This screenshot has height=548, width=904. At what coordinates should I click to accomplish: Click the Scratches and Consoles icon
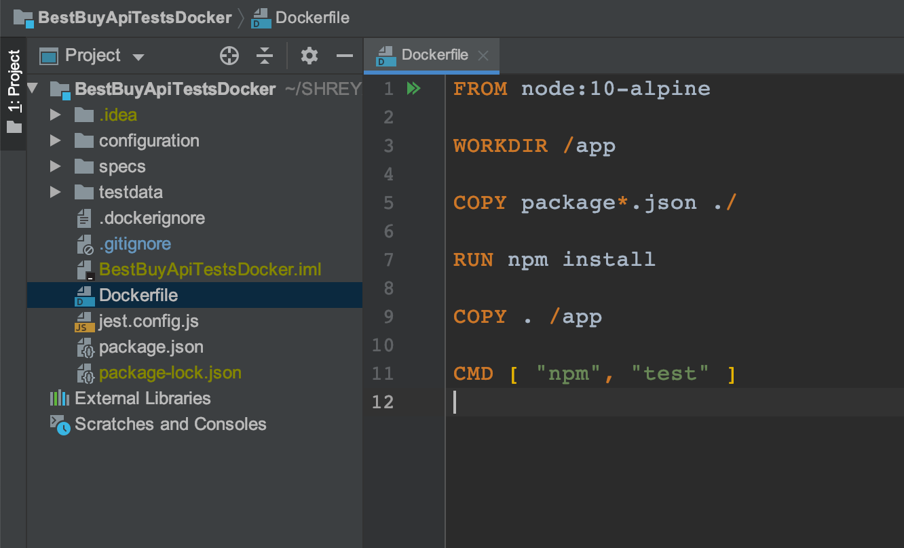point(60,425)
